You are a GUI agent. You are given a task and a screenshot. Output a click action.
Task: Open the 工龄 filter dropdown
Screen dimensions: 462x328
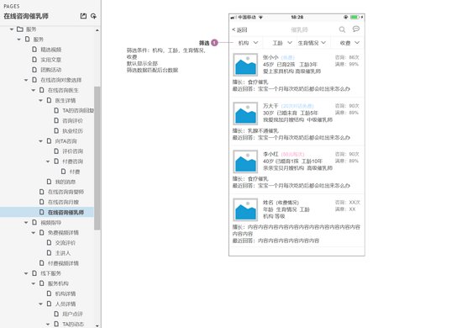[x=282, y=43]
